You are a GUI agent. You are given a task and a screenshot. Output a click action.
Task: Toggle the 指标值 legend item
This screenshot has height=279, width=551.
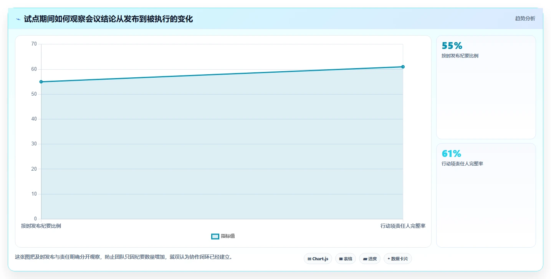point(223,236)
